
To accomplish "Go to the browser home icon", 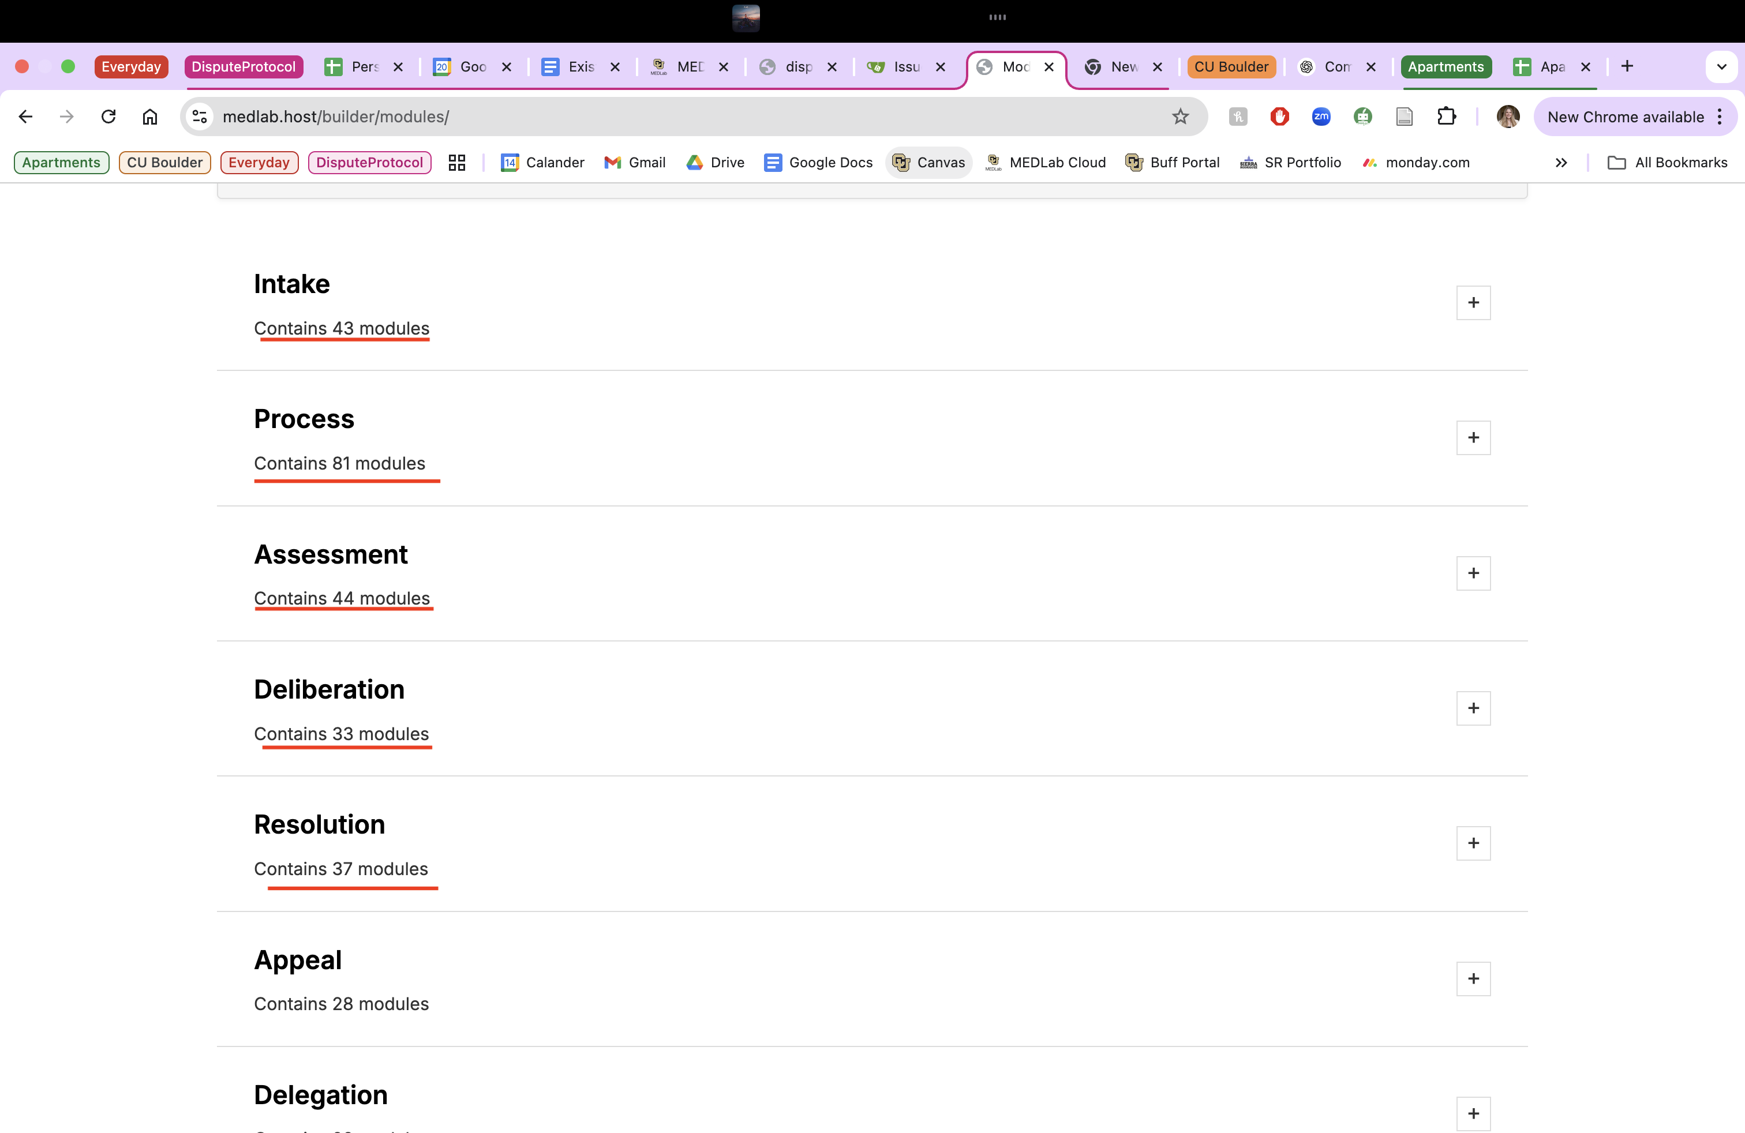I will click(x=149, y=117).
